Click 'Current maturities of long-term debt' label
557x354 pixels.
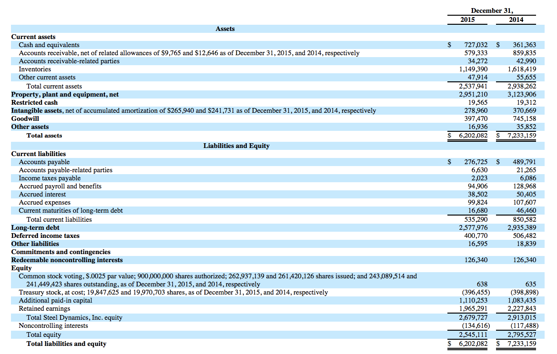pos(71,211)
